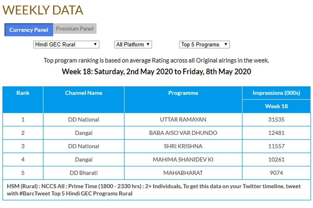
Task: Click the Week 18 date range heading
Action: 156,71
